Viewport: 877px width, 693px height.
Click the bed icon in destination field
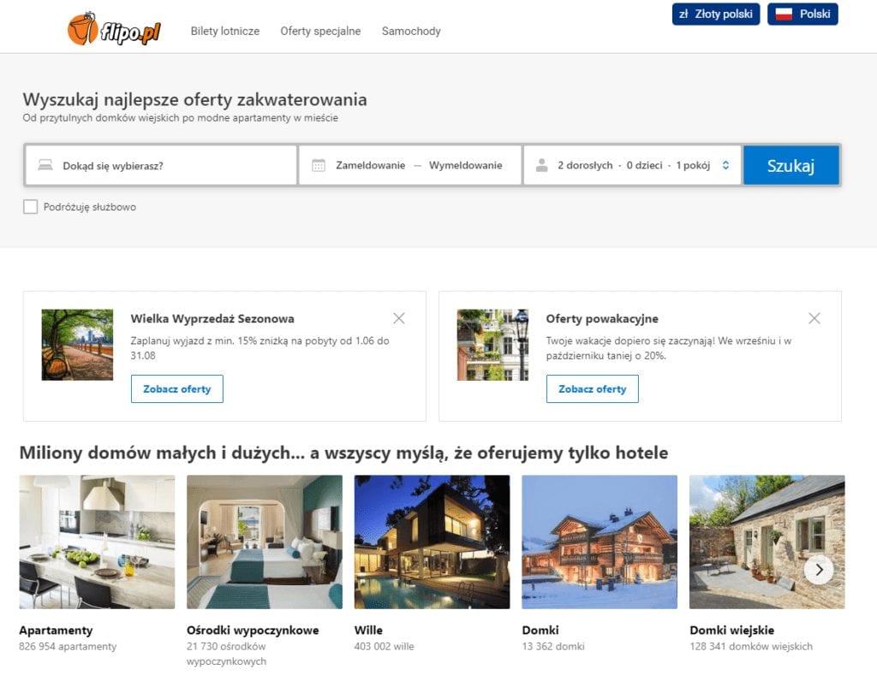point(45,165)
